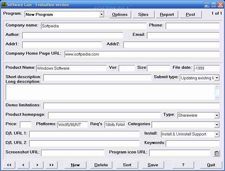Click the Software Gun title bar icon
Screen dimensions: 225x171
4,5
